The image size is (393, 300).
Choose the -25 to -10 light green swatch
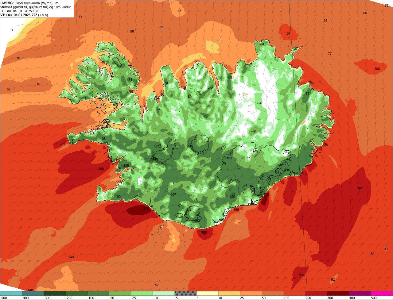pos(142,293)
